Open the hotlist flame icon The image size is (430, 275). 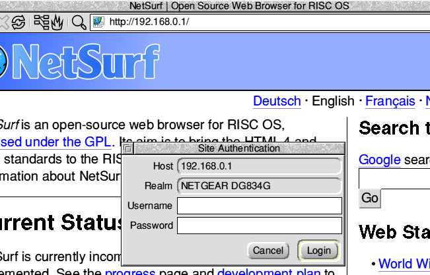(x=57, y=22)
